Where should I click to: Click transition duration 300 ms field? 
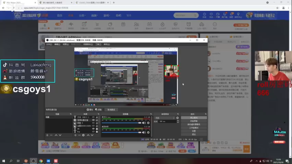tap(167, 121)
